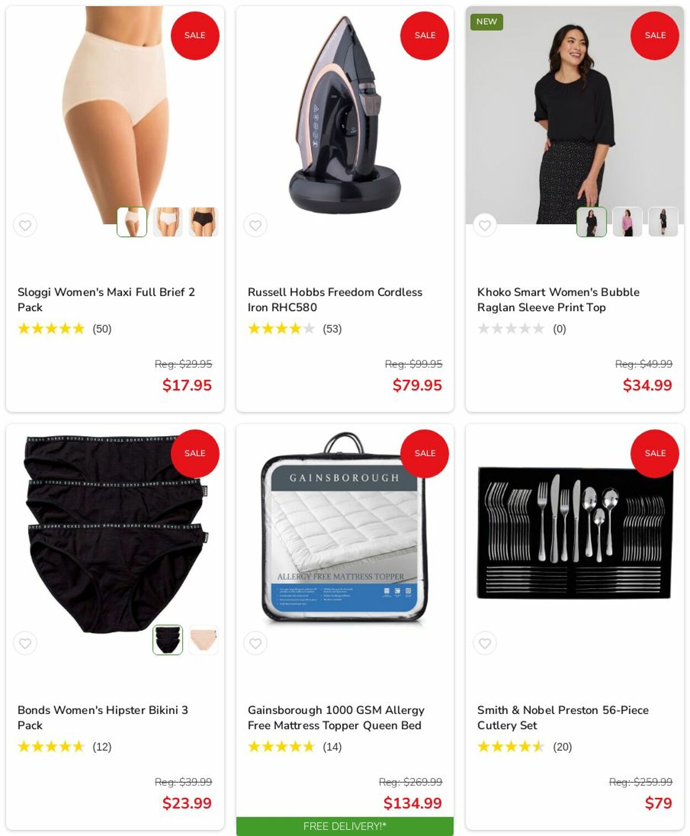Open Gainsborough 1000 GSM Mattress Topper link
Screen dimensions: 690x836
pyautogui.click(x=336, y=717)
